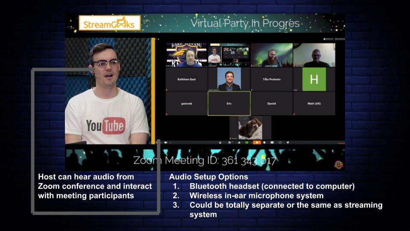Open the Reactions icon in Zoom toolbar
The height and width of the screenshot is (231, 410).
[287, 142]
